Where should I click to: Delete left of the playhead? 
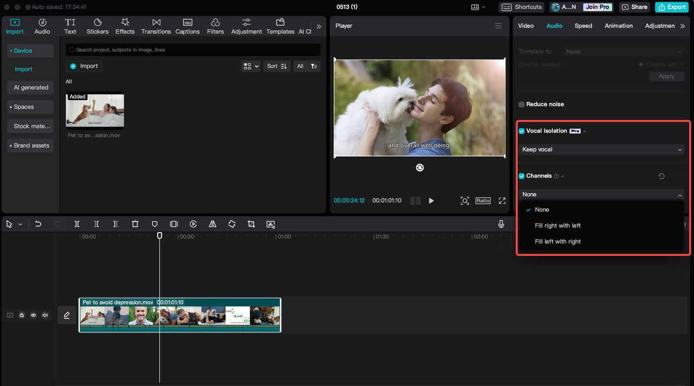[x=96, y=224]
